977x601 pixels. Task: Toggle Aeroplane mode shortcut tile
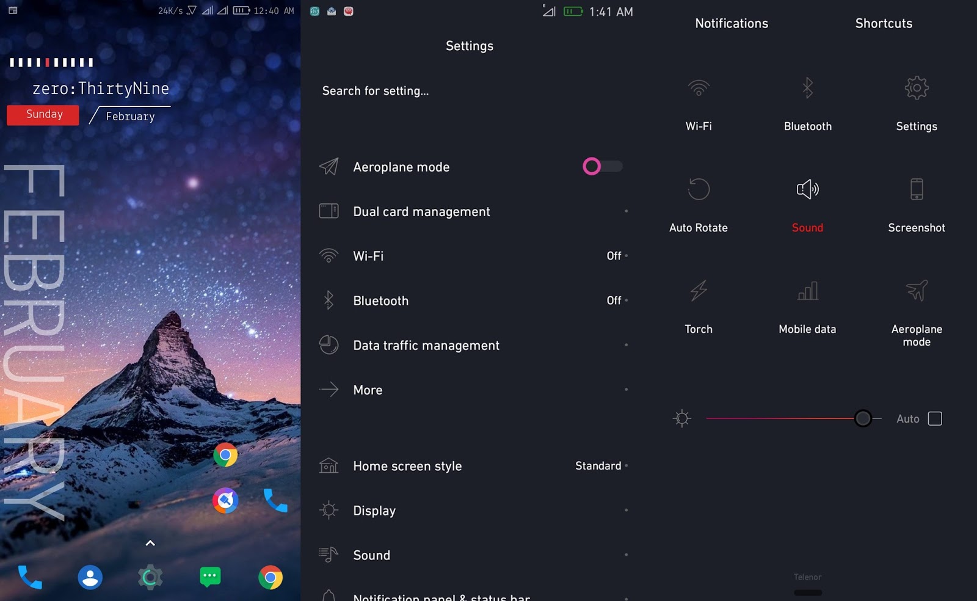pyautogui.click(x=917, y=313)
